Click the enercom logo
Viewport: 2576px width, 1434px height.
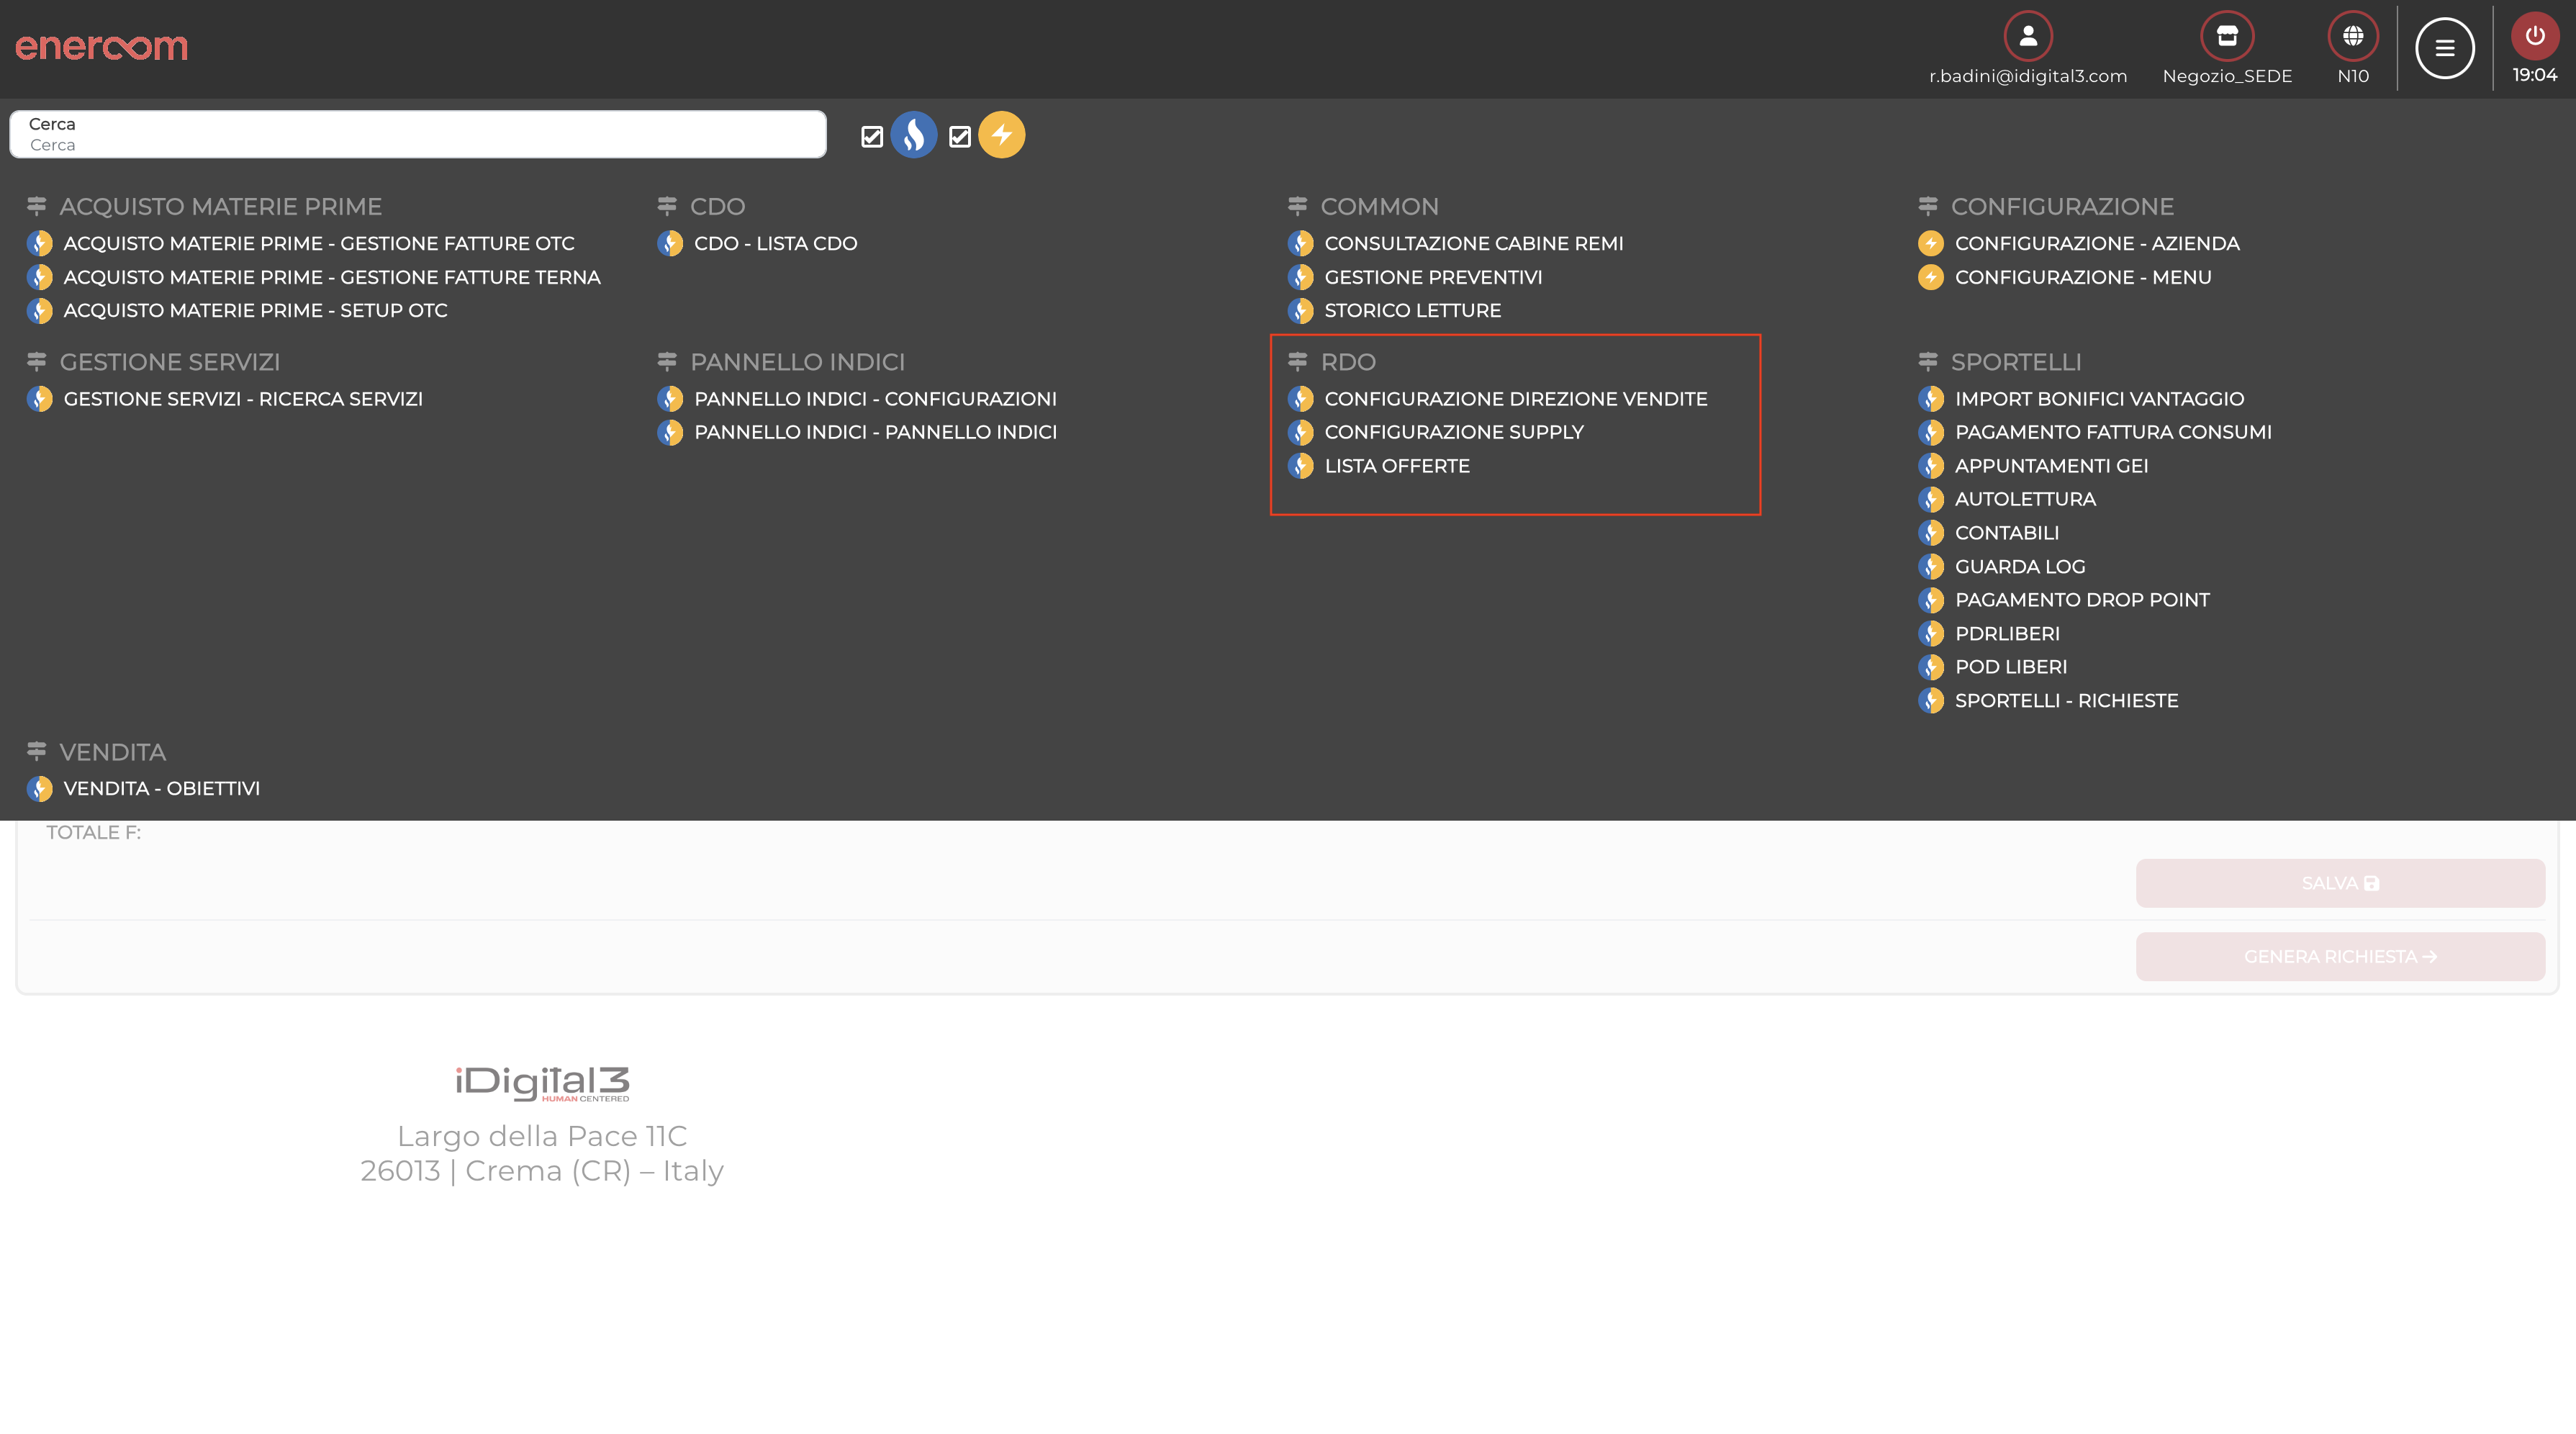[101, 46]
